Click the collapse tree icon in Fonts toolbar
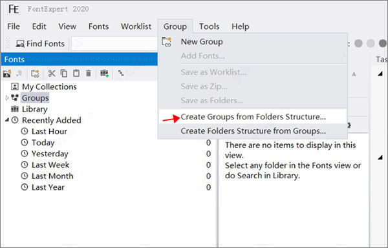This screenshot has width=388, height=248. coord(121,73)
